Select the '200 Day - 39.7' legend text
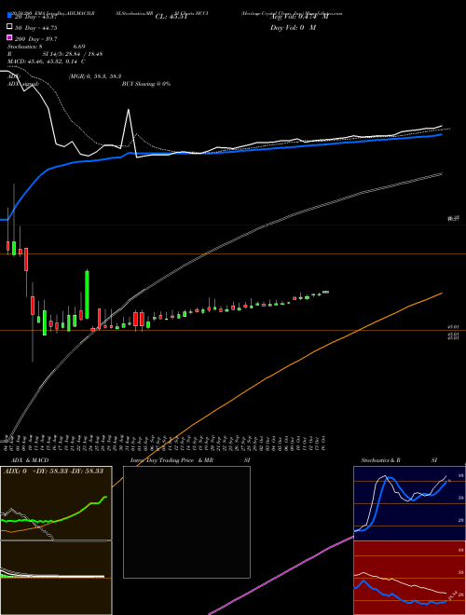This screenshot has height=615, width=466. 35,38
